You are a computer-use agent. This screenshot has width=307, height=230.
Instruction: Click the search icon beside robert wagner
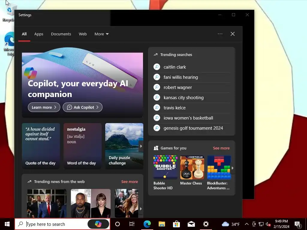click(157, 87)
